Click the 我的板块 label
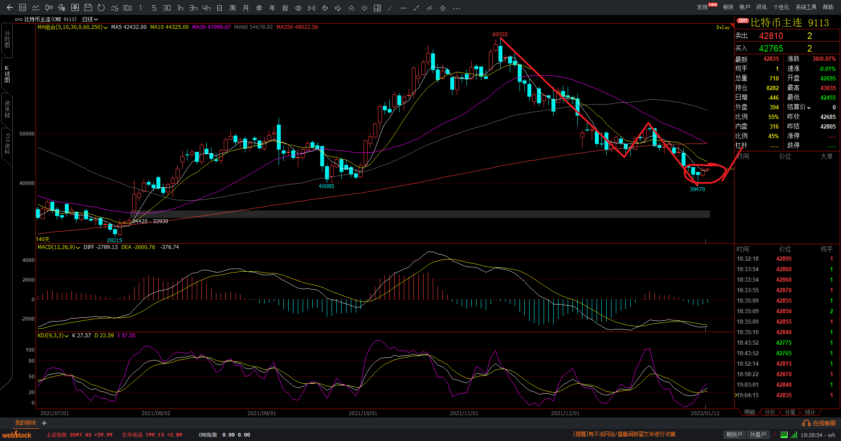 [25, 423]
